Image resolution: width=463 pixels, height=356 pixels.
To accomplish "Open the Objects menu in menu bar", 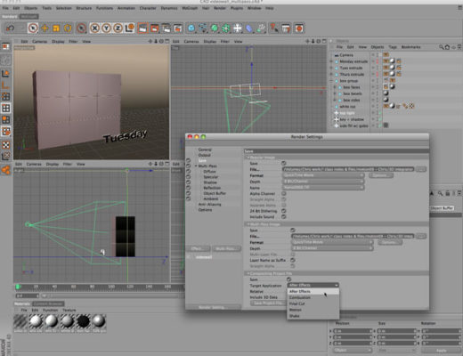I will (30, 8).
